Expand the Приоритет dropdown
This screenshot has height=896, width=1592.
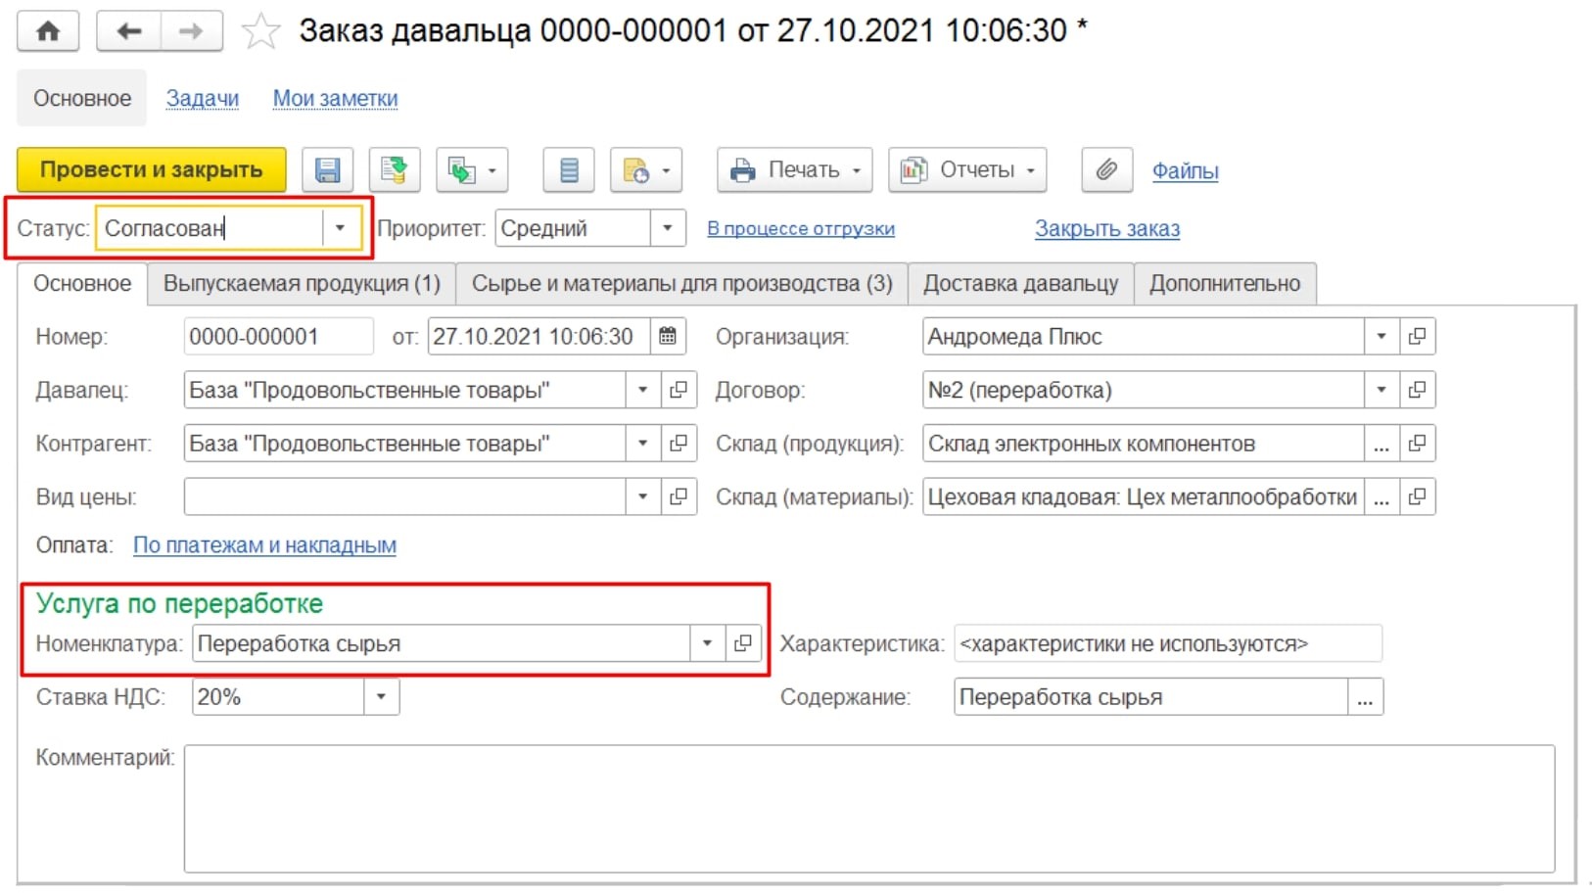coord(667,228)
